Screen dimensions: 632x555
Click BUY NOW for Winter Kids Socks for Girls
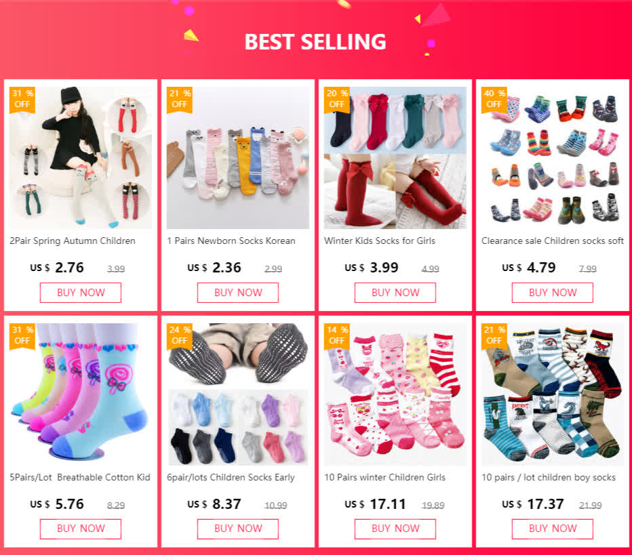pos(395,292)
